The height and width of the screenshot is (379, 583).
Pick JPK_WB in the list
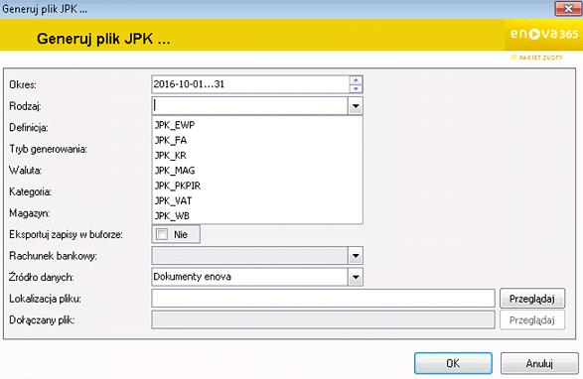[257, 216]
